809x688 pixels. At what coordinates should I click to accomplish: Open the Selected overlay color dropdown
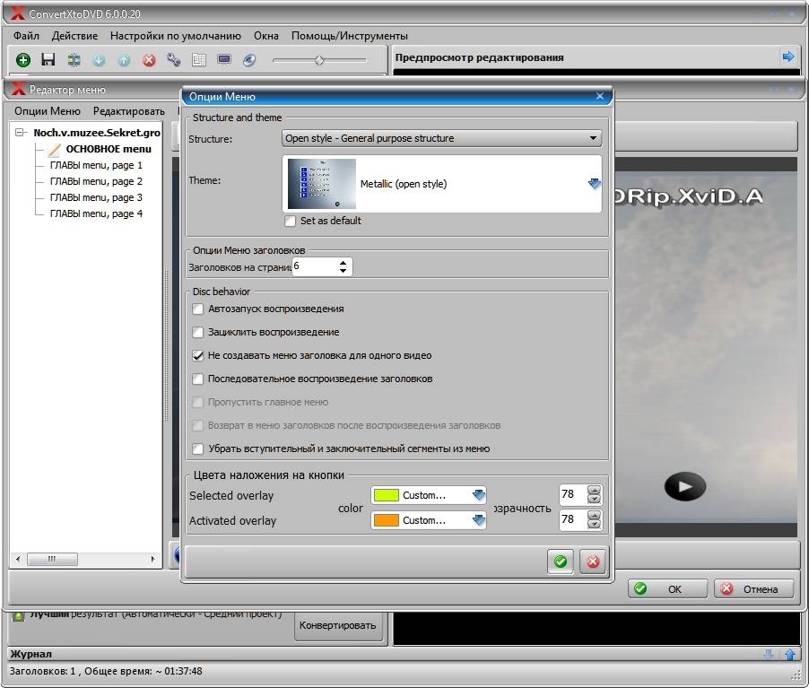coord(479,495)
